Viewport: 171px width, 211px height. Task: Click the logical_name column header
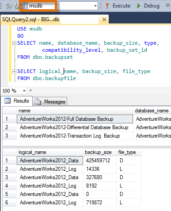coord(50,152)
